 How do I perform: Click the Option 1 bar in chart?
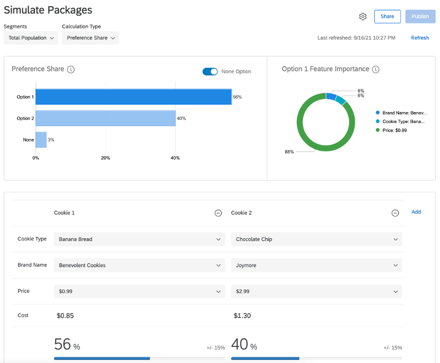tap(133, 97)
